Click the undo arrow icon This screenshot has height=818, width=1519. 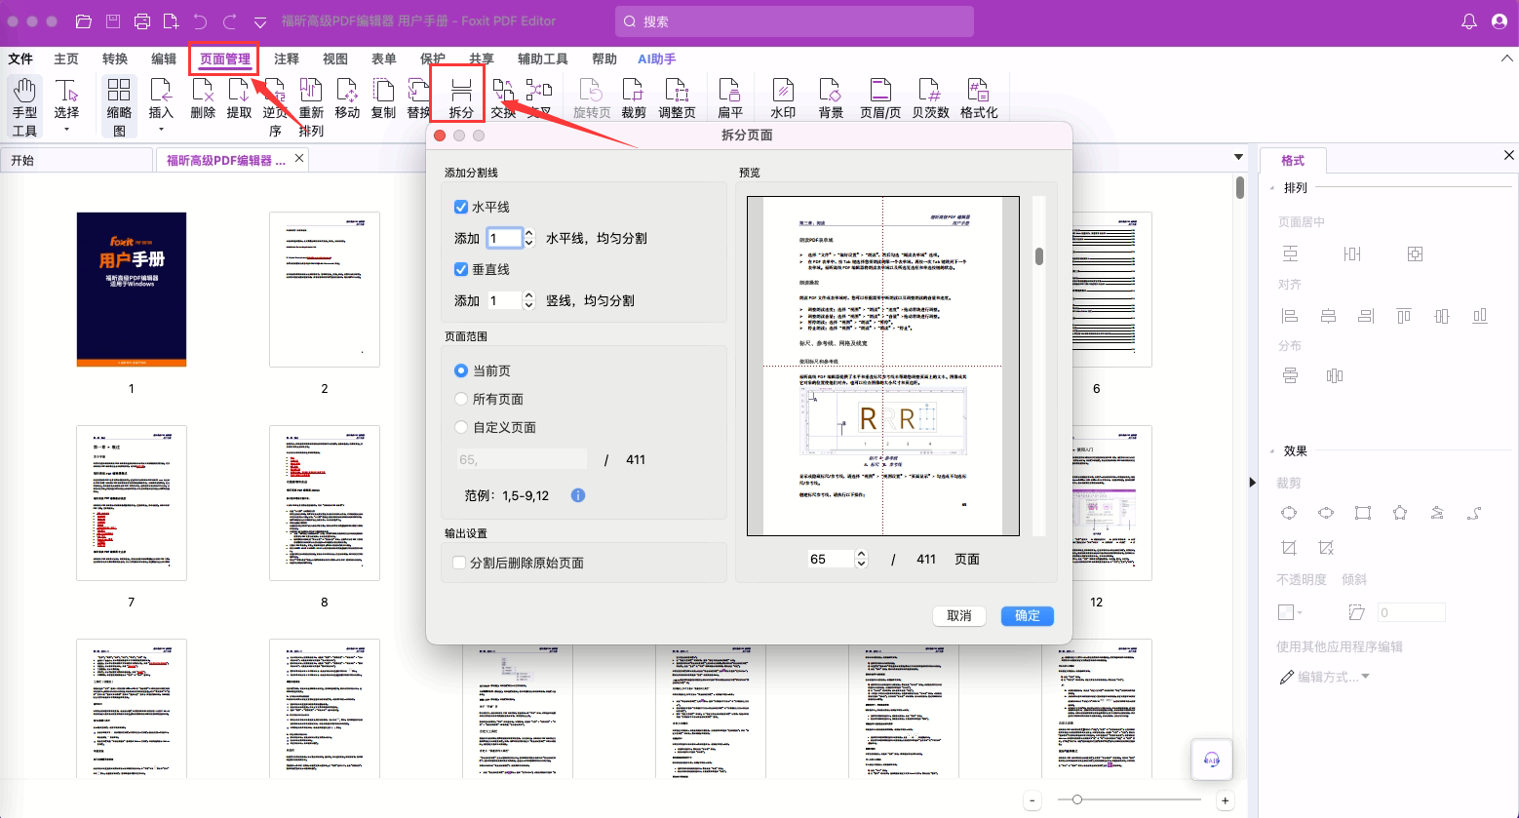coord(200,21)
